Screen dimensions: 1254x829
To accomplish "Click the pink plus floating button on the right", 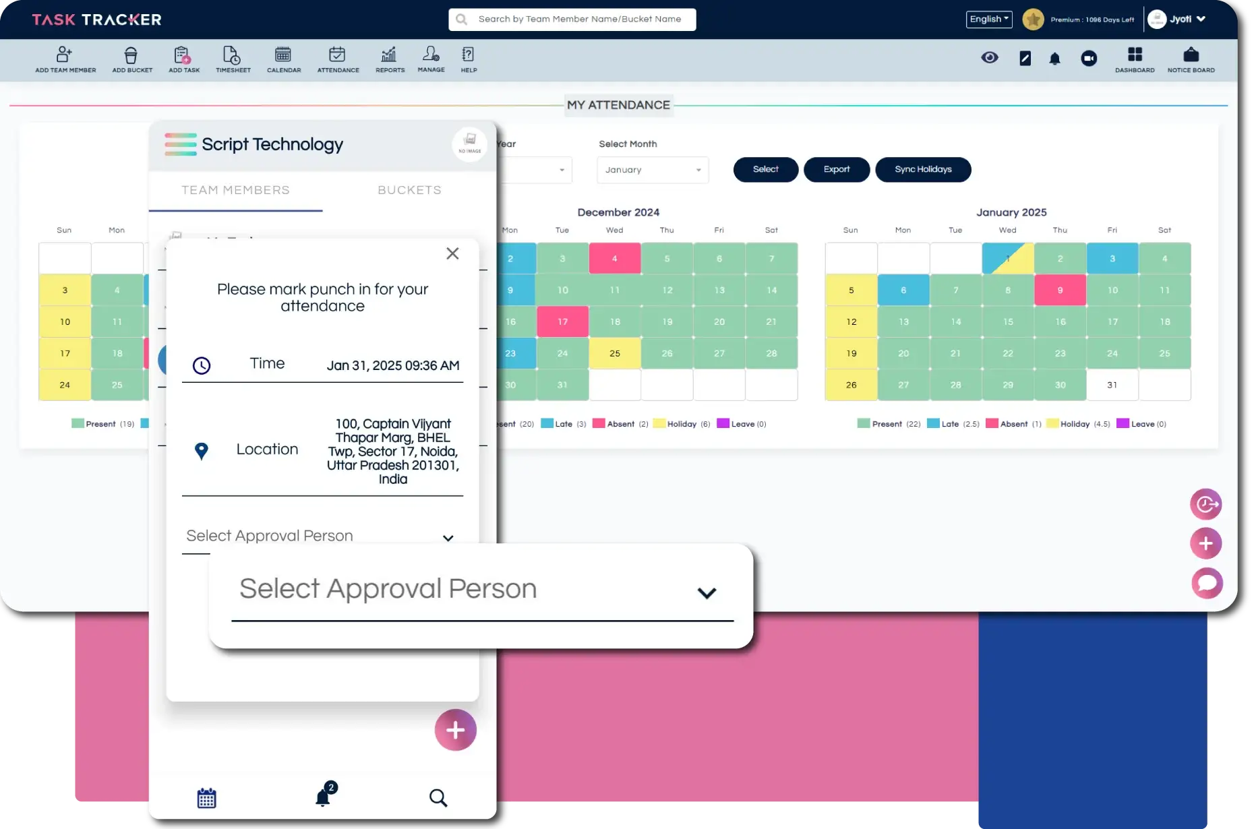I will [1205, 543].
